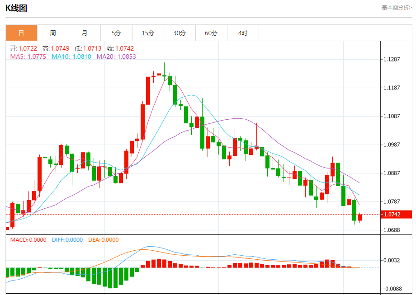Viewport: 416px width, 295px height.
Task: Open the 15分 timeframe tab
Action: point(148,33)
